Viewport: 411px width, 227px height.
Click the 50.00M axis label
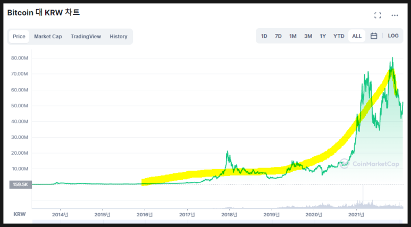coord(19,106)
